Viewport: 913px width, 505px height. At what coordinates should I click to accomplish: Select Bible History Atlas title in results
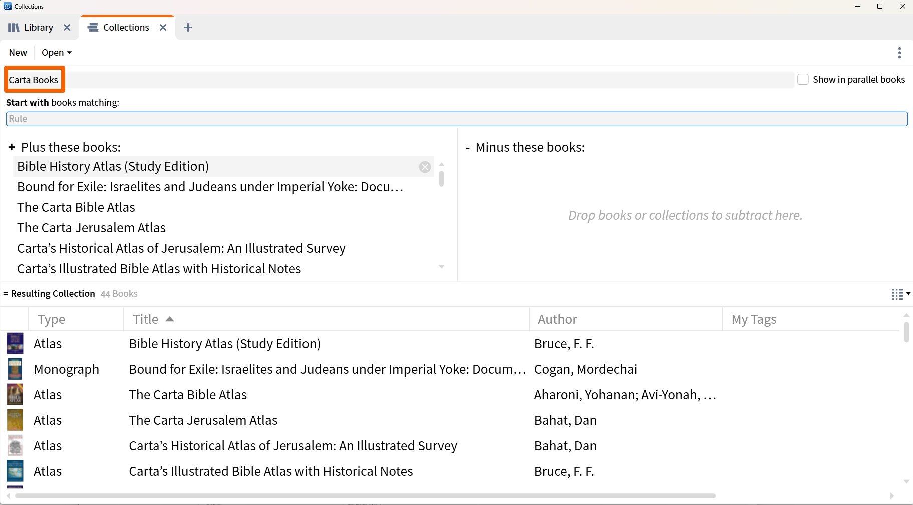[x=225, y=344]
